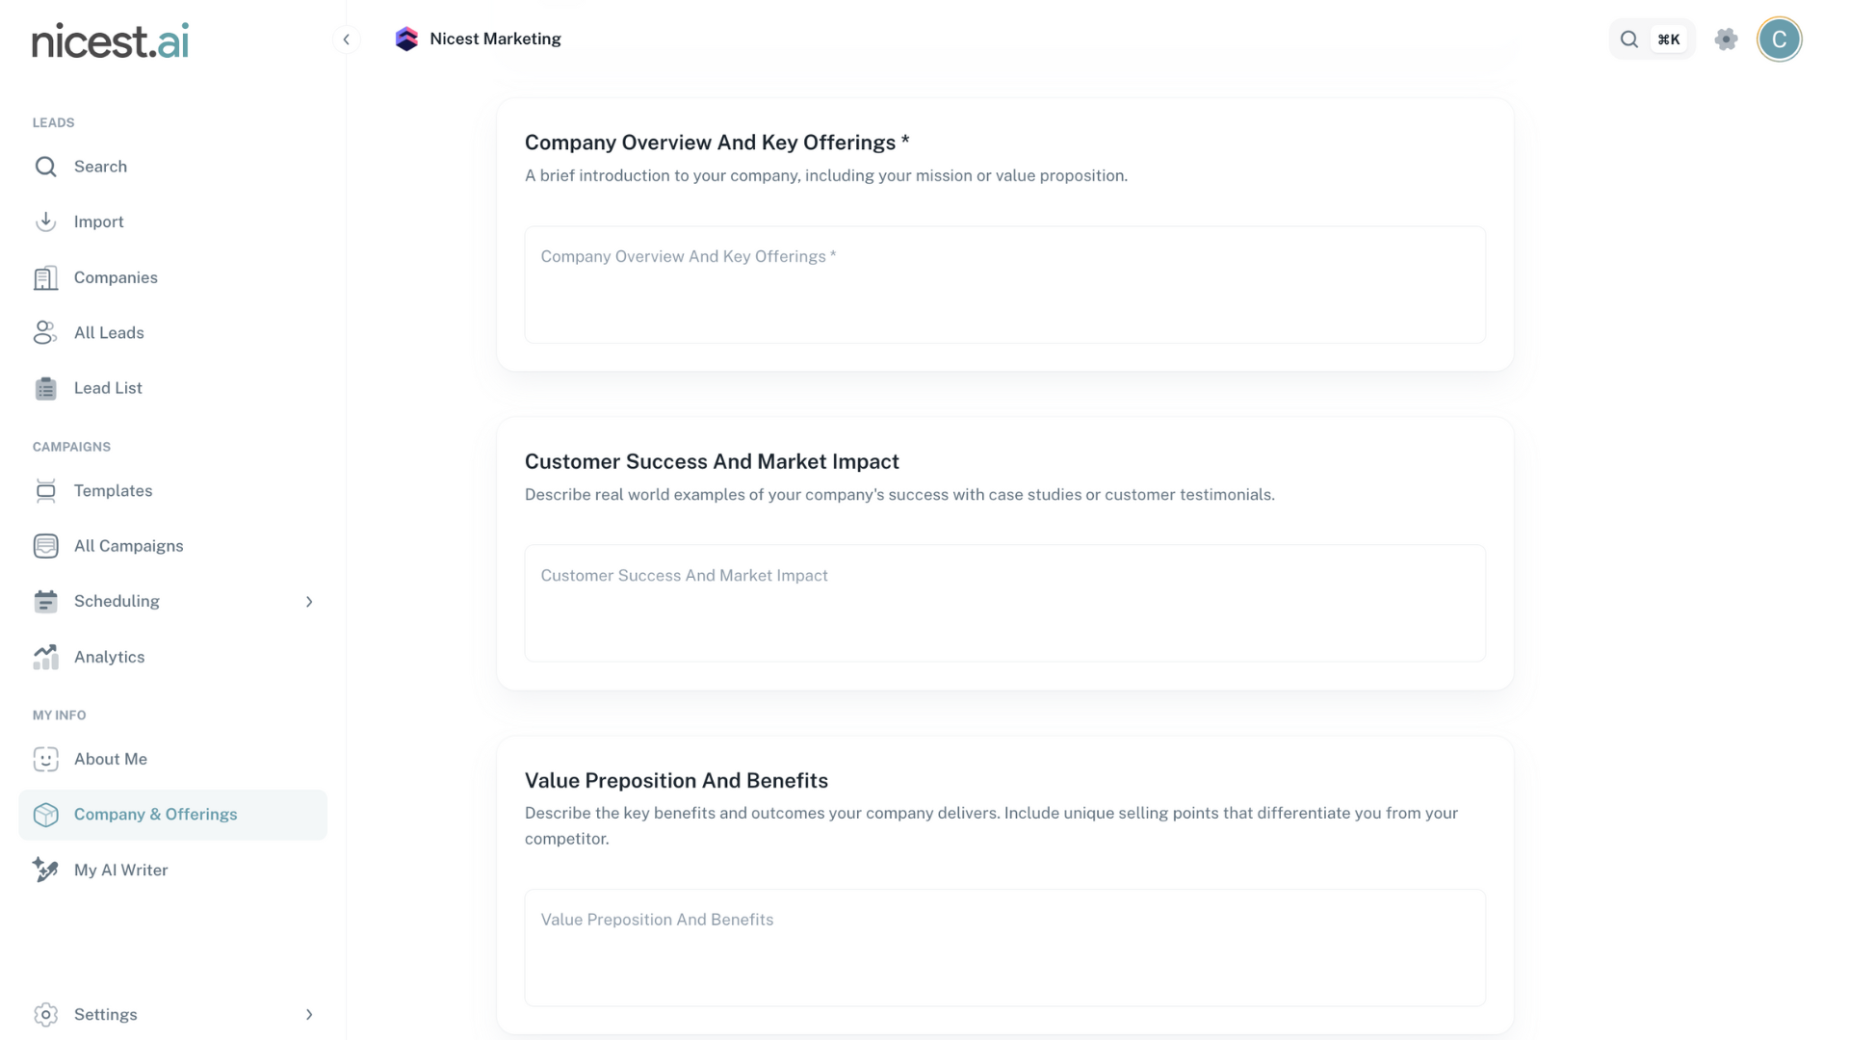Focus the Customer Success And Market Impact field

click(x=1004, y=604)
